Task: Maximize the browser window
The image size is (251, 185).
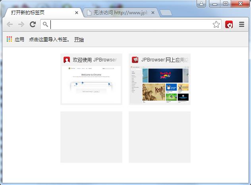Action: click(x=226, y=4)
